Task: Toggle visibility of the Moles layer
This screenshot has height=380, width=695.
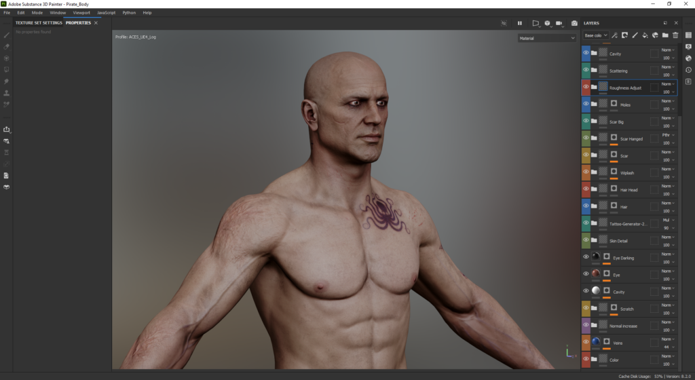Action: coord(586,104)
